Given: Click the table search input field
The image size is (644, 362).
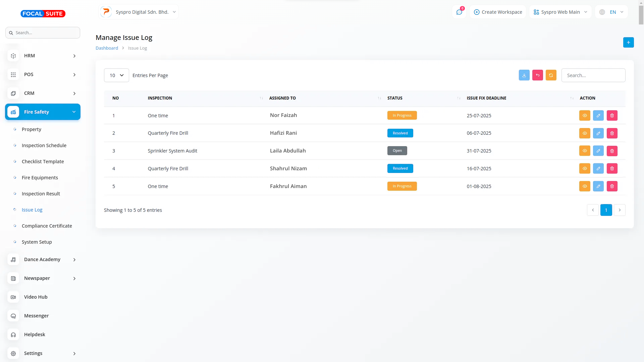Looking at the screenshot, I should pyautogui.click(x=593, y=75).
